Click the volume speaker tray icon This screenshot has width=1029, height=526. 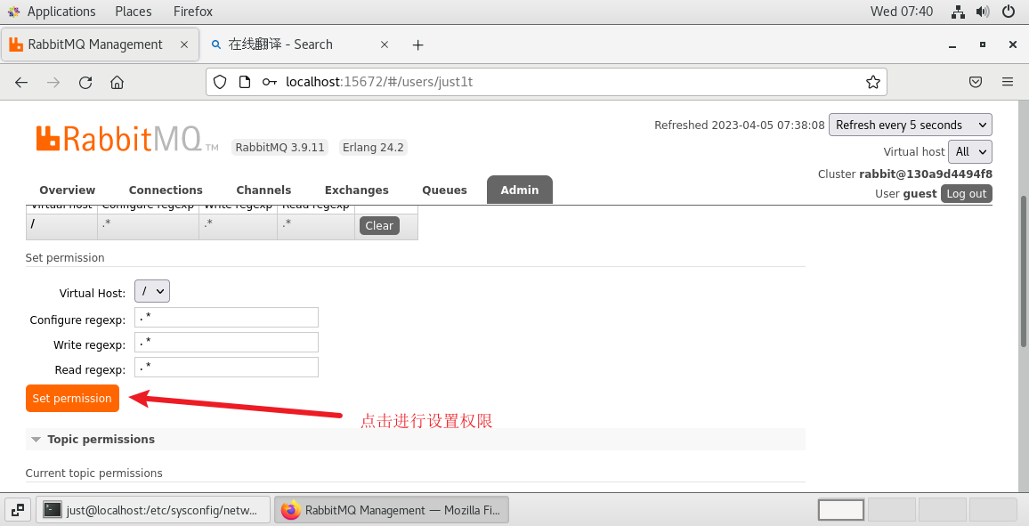pyautogui.click(x=983, y=12)
